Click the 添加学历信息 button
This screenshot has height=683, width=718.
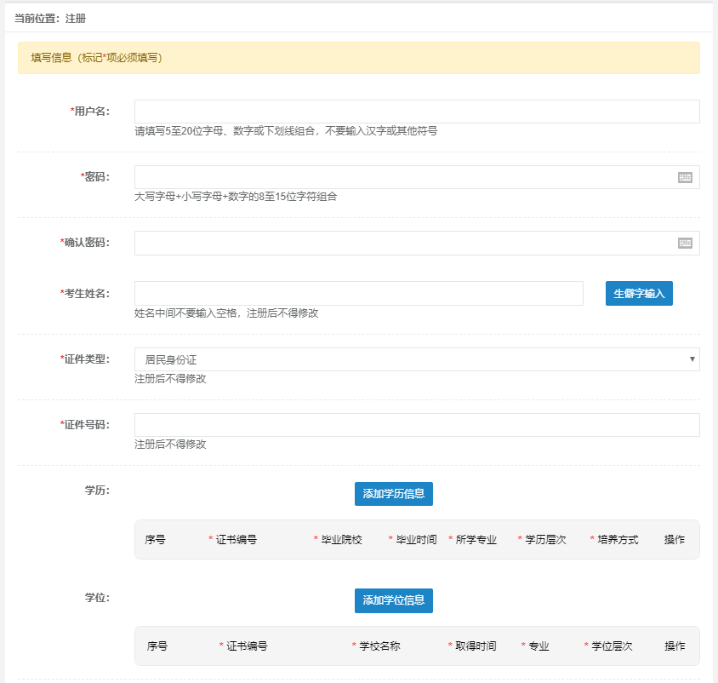coord(394,494)
